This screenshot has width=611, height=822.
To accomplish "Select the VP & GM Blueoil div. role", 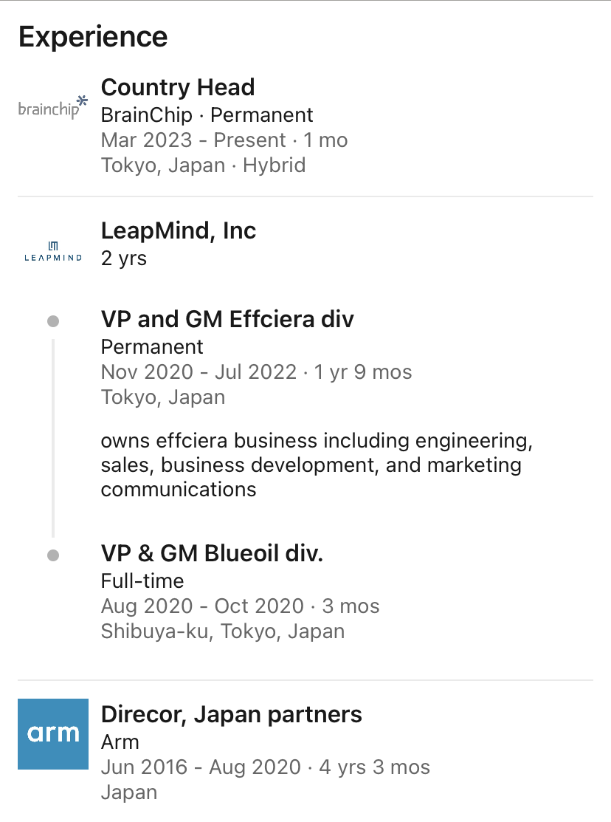I will [x=212, y=553].
